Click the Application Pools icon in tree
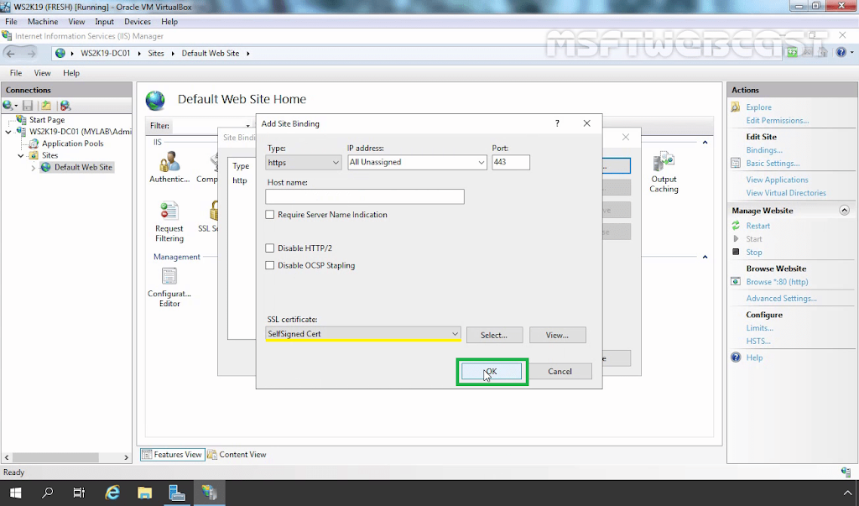Viewport: 859px width, 506px height. [x=34, y=143]
